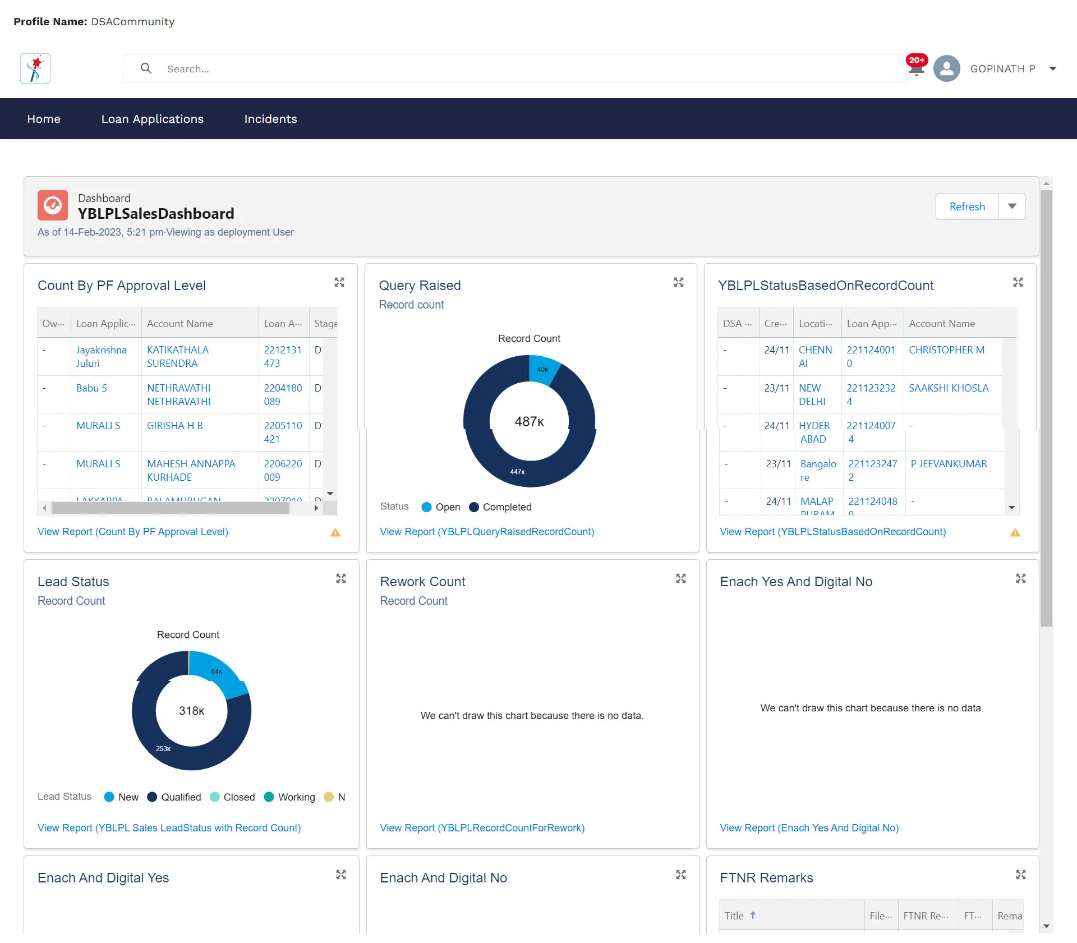Viewport: 1077px width, 943px height.
Task: Open View Report (Count By PF Approval Level)
Action: tap(133, 532)
